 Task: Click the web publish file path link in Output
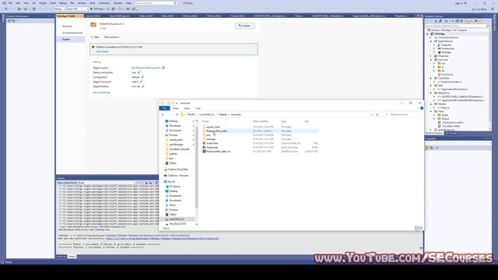point(163,239)
